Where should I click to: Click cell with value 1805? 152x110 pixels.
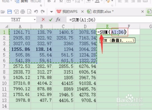(63, 78)
